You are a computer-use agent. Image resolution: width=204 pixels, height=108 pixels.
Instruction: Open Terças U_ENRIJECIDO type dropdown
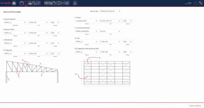click(x=87, y=21)
